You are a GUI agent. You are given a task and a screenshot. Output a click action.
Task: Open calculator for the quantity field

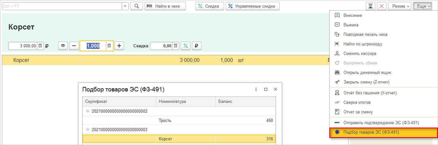[x=109, y=46]
